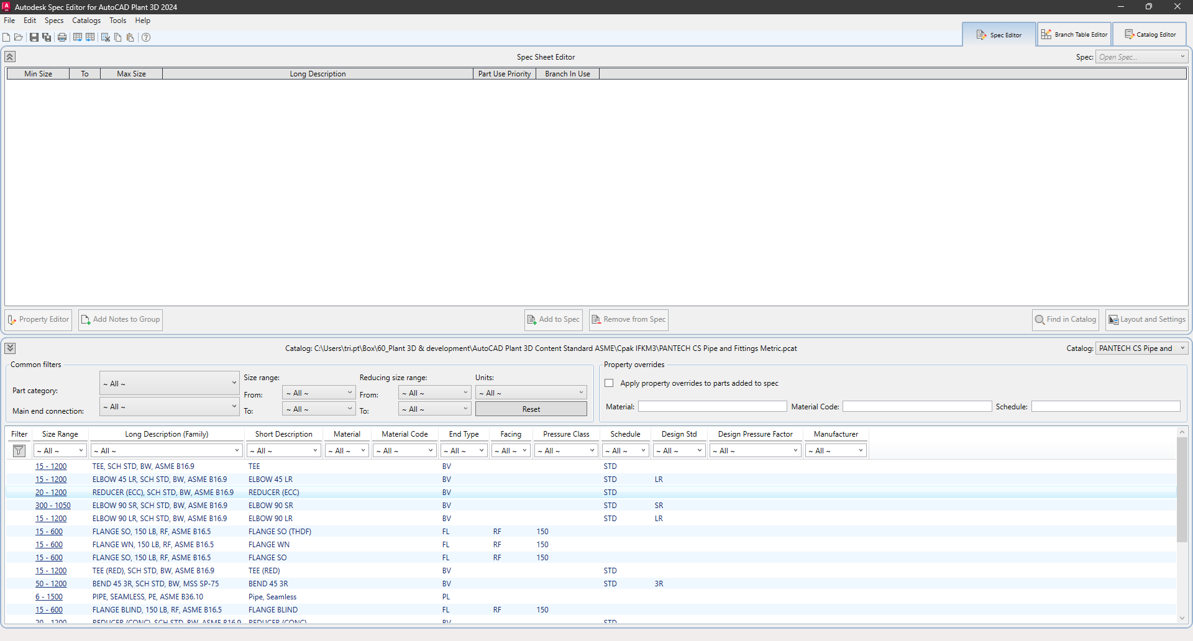
Task: Collapse the Catalog pane with chevron button
Action: 10,348
